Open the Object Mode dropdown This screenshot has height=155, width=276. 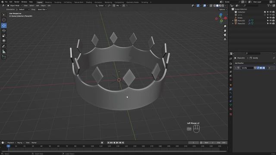click(x=14, y=6)
